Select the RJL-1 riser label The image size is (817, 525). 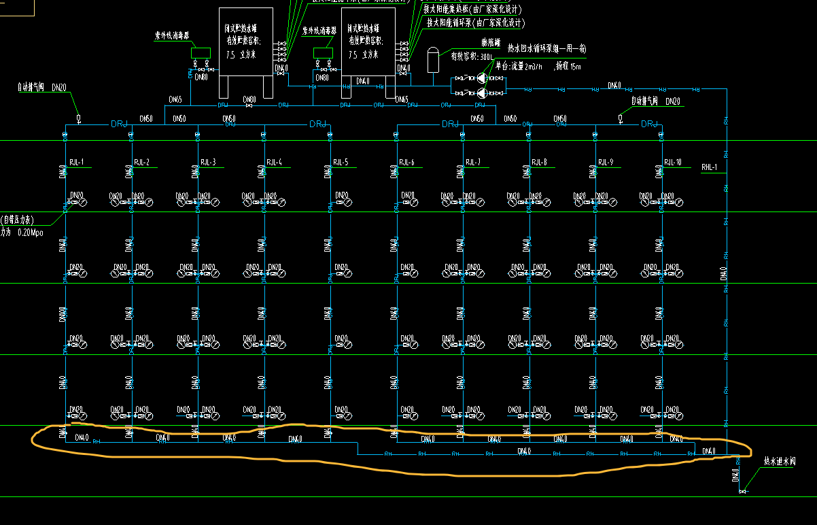(x=76, y=163)
